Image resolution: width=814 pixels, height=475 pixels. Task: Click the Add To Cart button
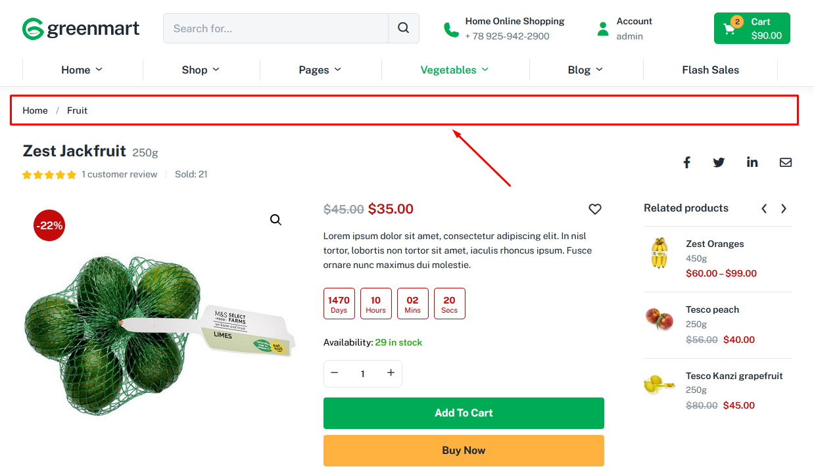(x=464, y=413)
